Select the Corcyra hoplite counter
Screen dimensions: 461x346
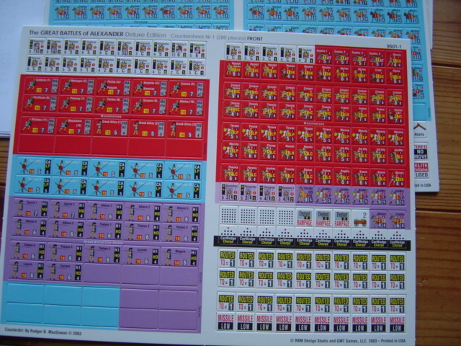63,271
